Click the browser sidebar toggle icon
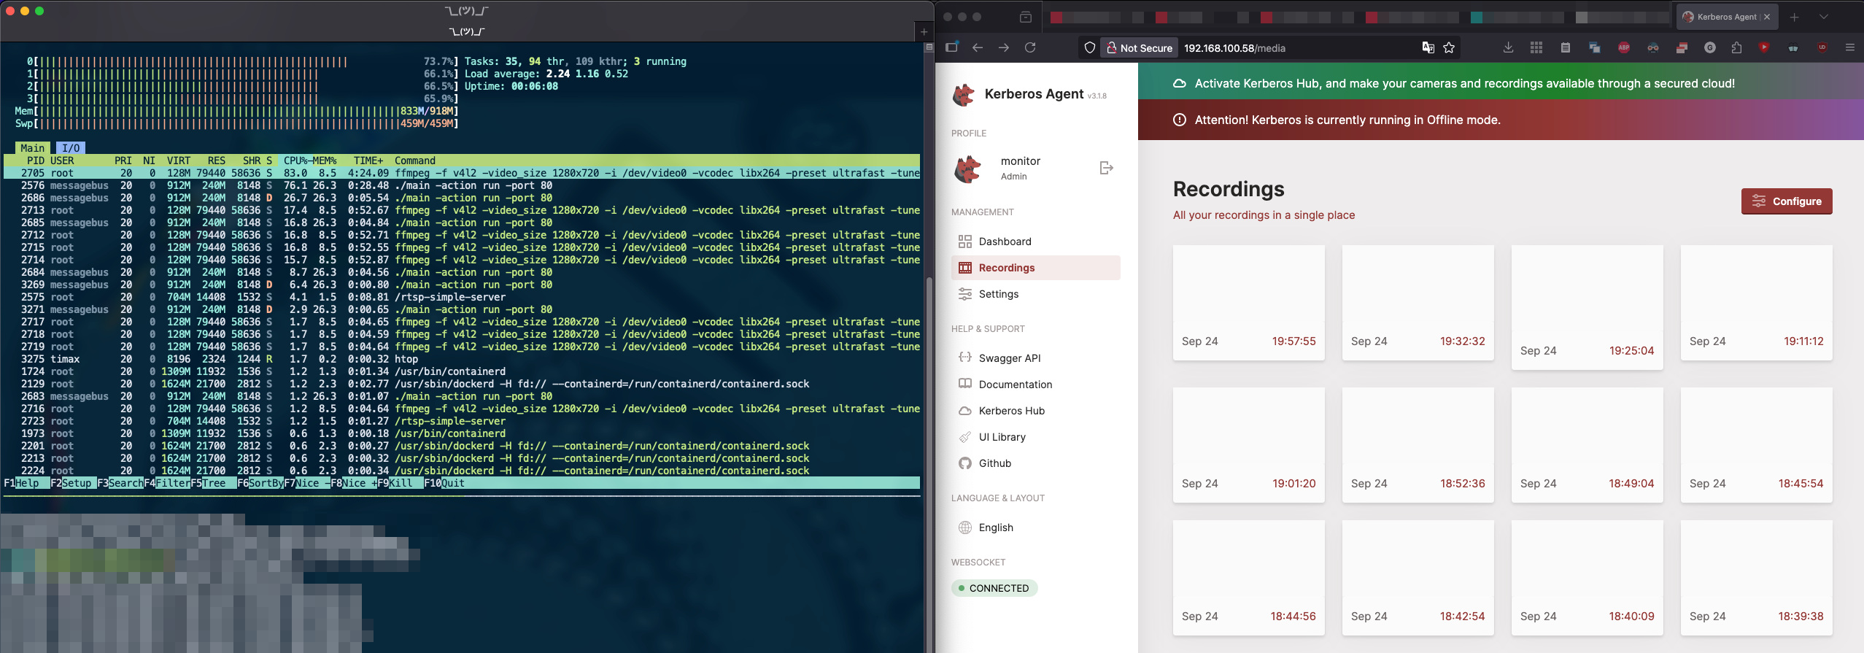Image resolution: width=1864 pixels, height=653 pixels. coord(951,47)
